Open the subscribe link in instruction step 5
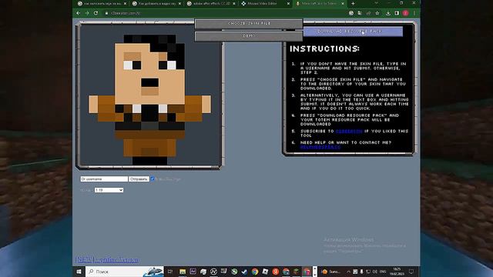 coord(349,132)
